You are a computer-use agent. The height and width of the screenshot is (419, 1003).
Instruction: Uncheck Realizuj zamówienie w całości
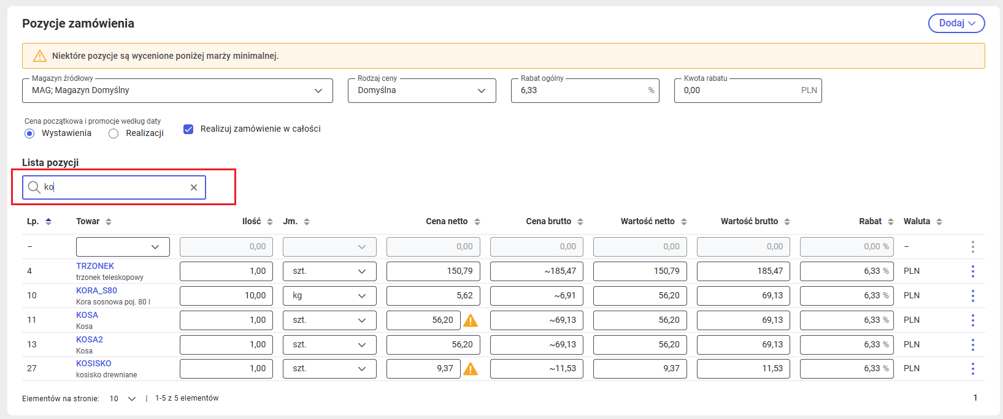point(188,129)
